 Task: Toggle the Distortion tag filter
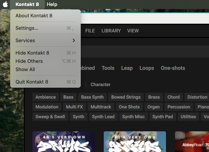click(x=197, y=97)
